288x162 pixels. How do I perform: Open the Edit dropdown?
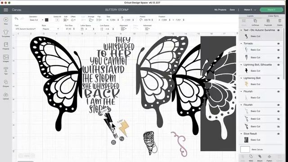click(66, 20)
